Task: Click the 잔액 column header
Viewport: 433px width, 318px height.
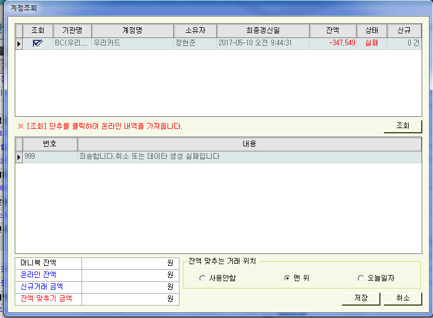Action: tap(333, 31)
